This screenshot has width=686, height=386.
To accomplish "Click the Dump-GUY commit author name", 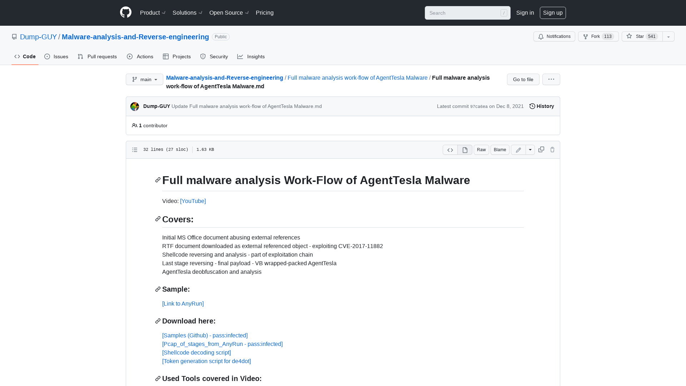I will (156, 106).
